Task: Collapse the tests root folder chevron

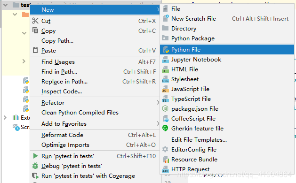Action: 6,5
